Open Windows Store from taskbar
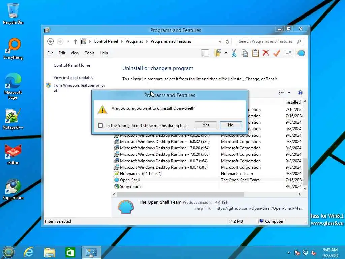Screen dimensions: 345x259 coord(70,252)
